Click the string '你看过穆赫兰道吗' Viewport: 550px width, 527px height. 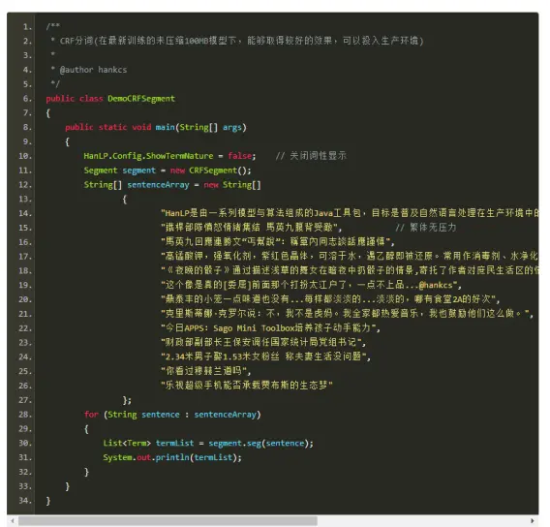(203, 371)
